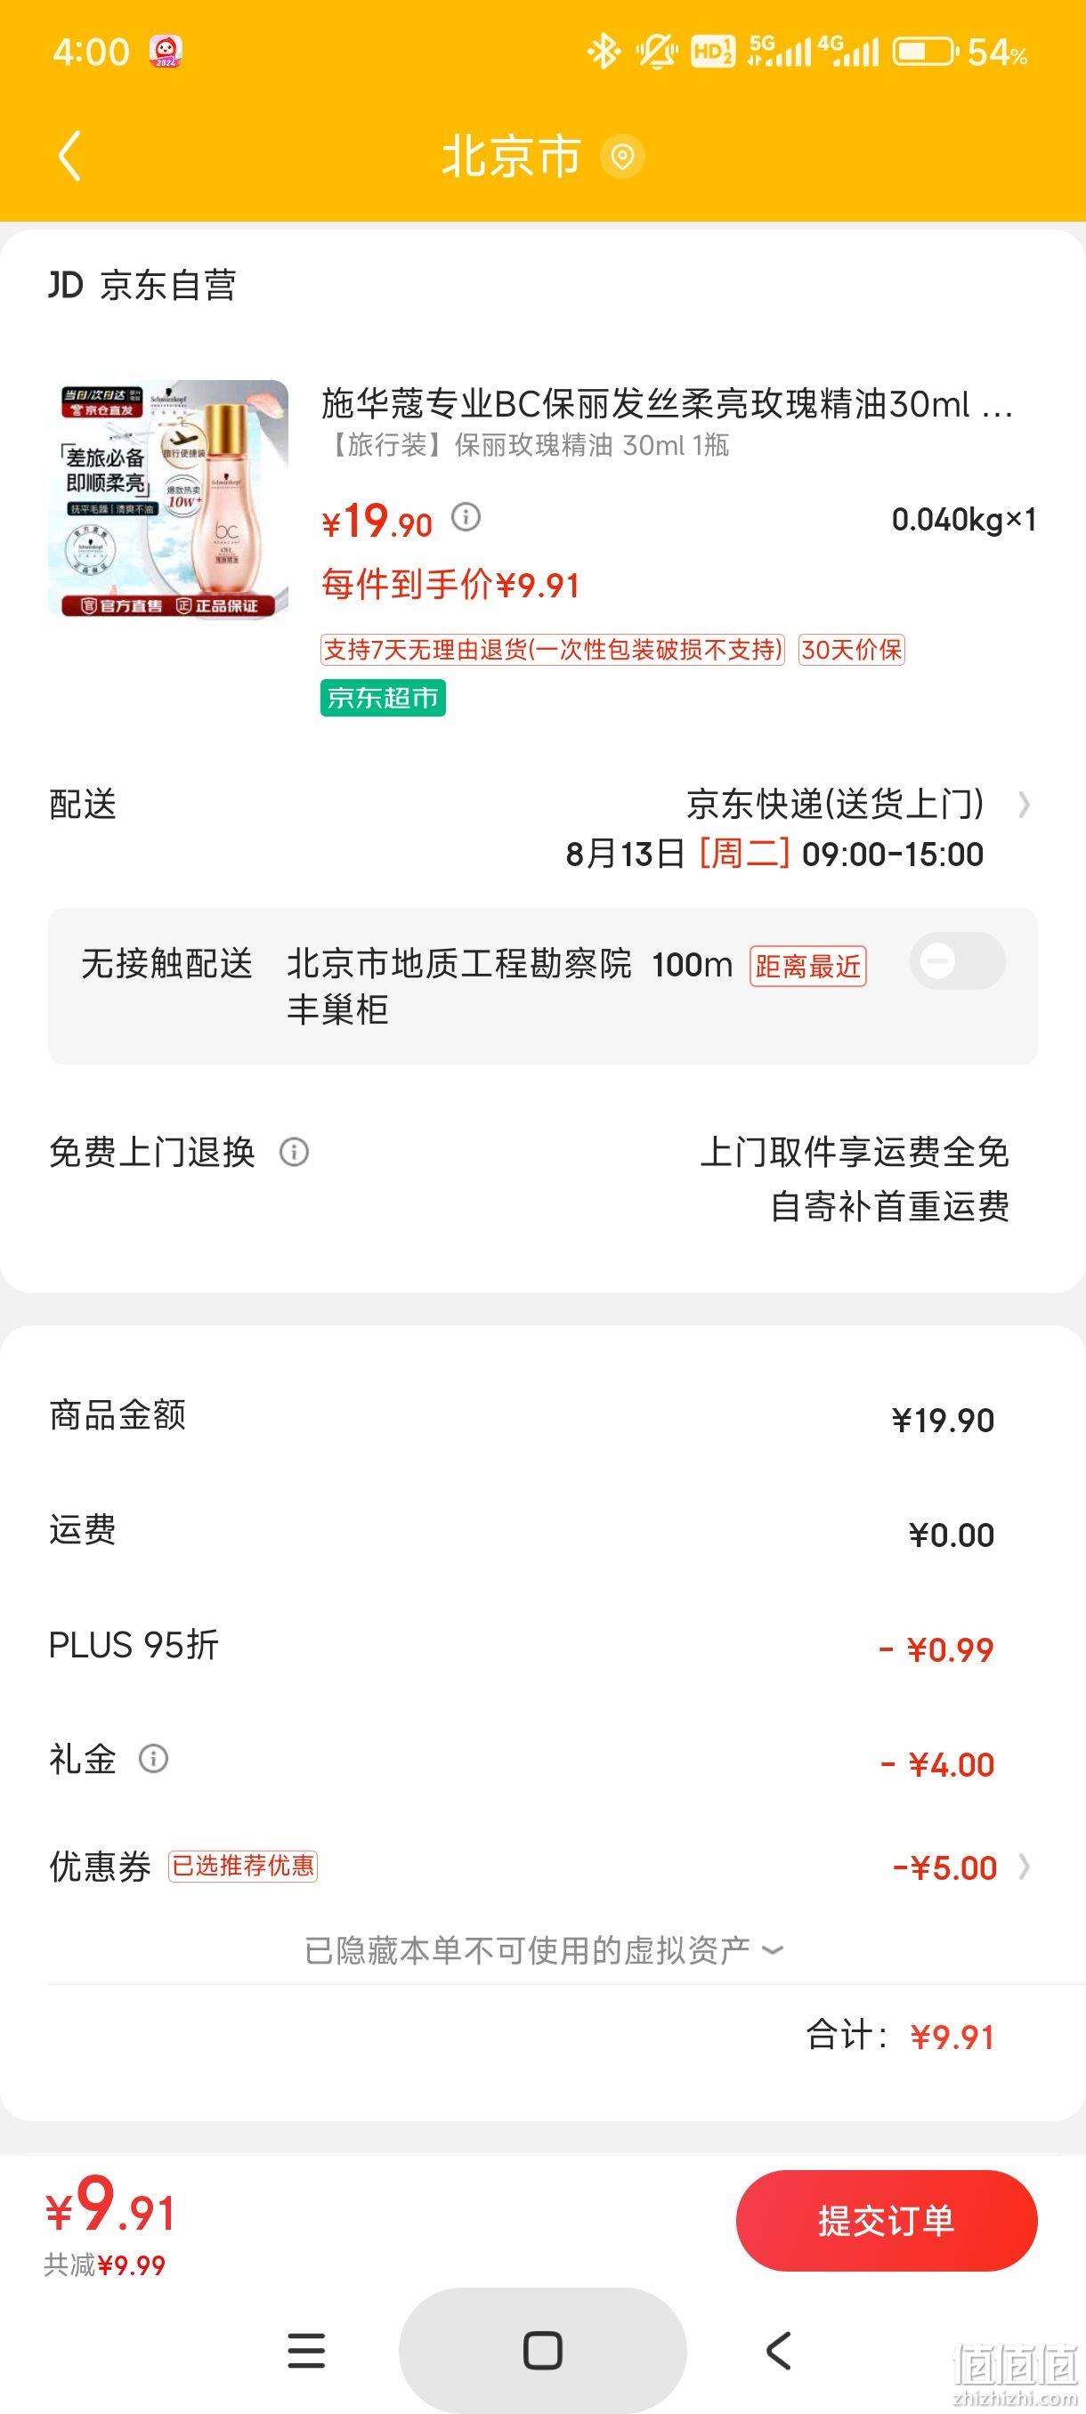Tap the 已选推荐优惠 coupon tag

pos(243,1866)
